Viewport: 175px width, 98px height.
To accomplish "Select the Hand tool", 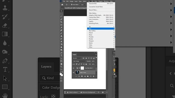I will [x=61, y=64].
